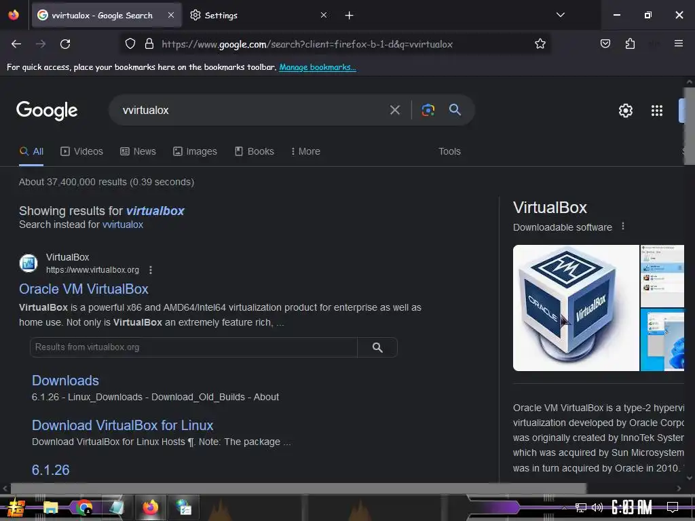View the VirtualBox manager window screenshot

click(x=662, y=276)
